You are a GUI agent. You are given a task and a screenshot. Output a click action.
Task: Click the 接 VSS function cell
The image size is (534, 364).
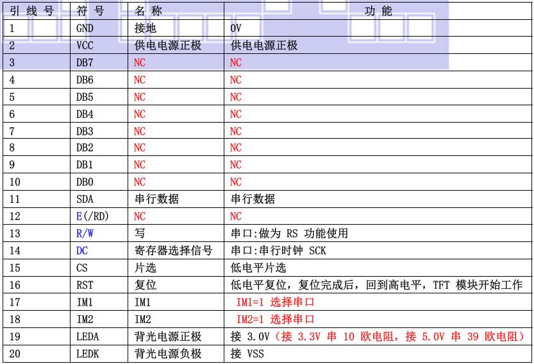(x=247, y=354)
